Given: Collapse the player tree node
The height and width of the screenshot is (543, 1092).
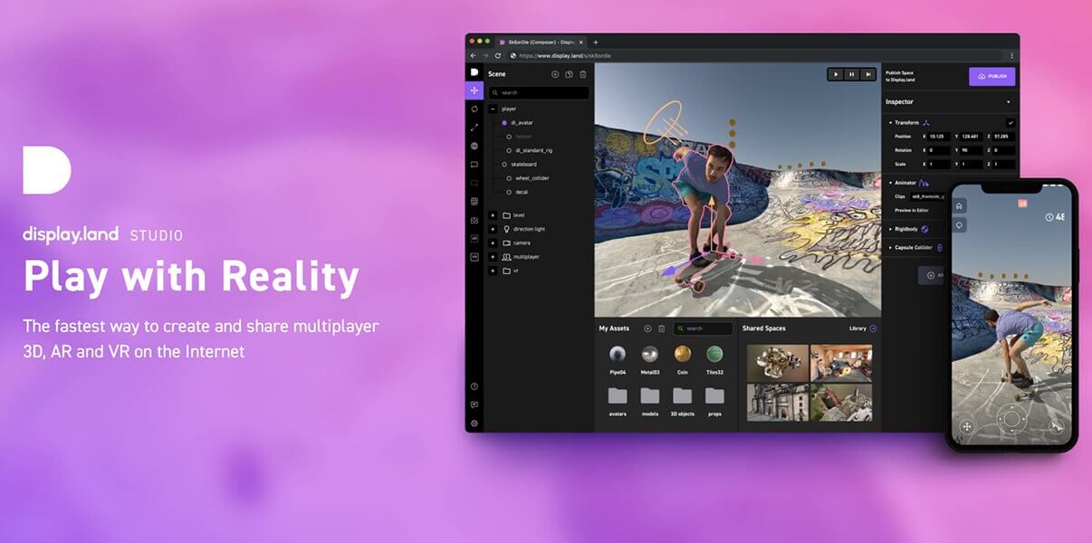Looking at the screenshot, I should point(493,109).
